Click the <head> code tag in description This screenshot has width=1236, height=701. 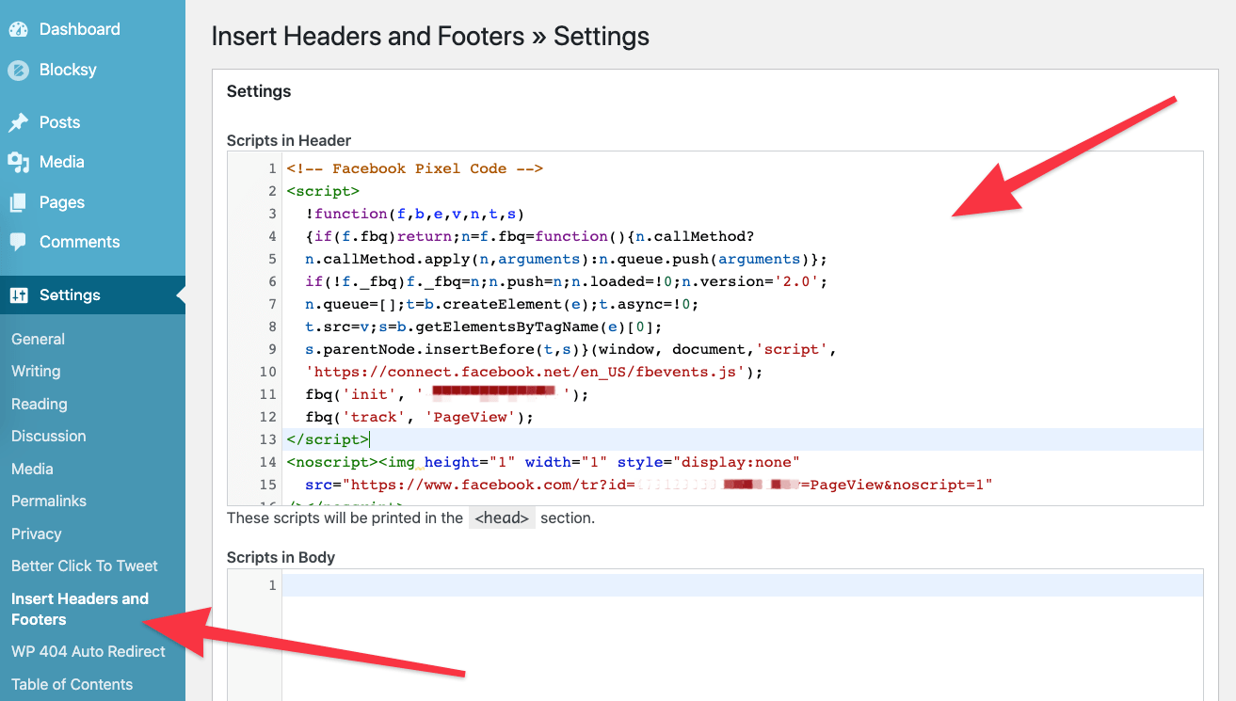pos(502,518)
